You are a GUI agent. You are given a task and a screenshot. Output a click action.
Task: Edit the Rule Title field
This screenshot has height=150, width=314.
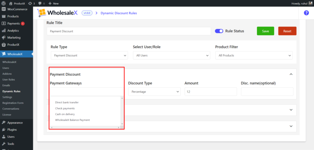click(129, 31)
